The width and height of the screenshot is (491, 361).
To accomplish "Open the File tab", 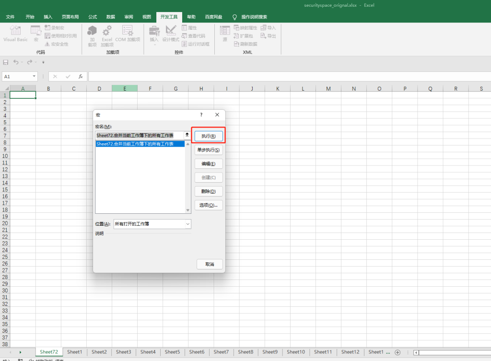I will click(11, 17).
